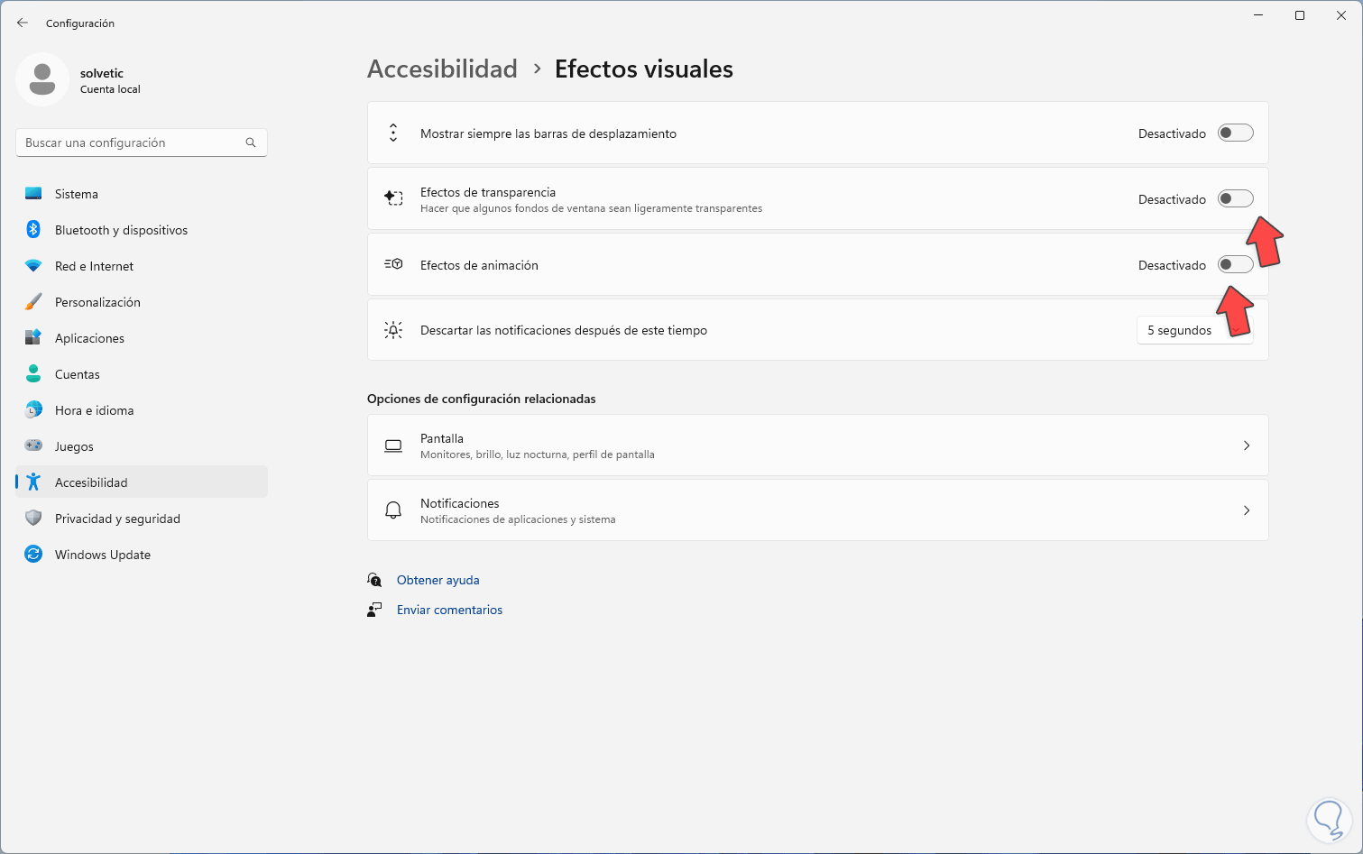The image size is (1363, 854).
Task: Click the search magnifier icon
Action: click(x=251, y=142)
